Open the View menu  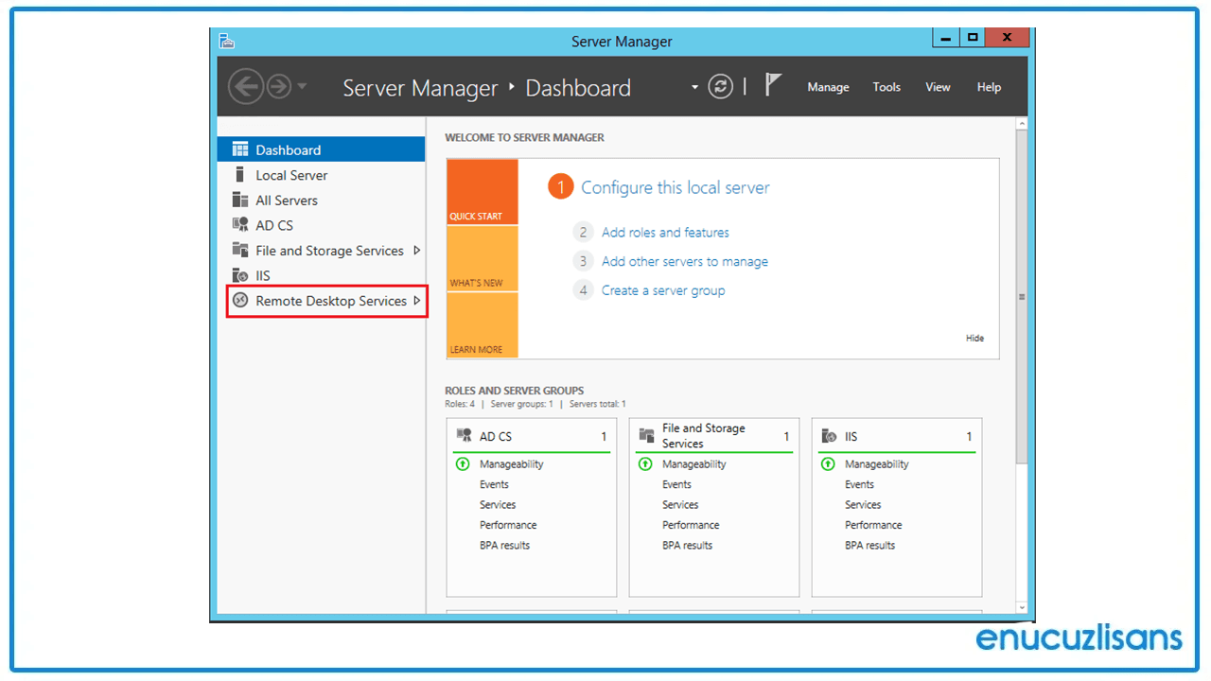[x=938, y=87]
